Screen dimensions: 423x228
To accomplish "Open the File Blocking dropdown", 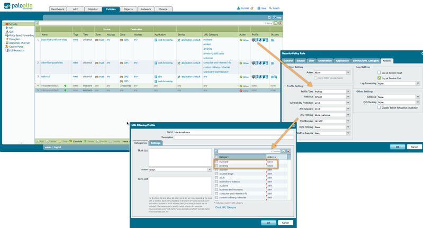I will point(348,121).
